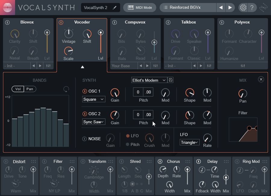Open the help question mark

pyautogui.click(x=252, y=8)
